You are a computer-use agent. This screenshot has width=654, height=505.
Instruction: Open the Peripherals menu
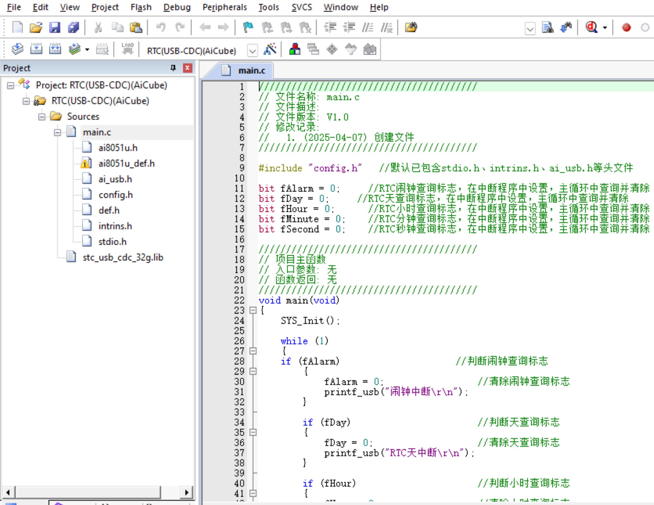pyautogui.click(x=225, y=7)
